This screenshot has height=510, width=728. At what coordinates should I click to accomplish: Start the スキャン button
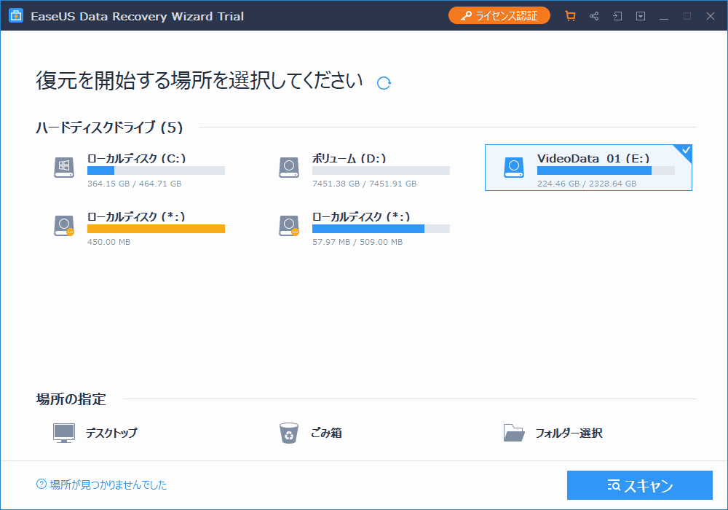pyautogui.click(x=639, y=485)
